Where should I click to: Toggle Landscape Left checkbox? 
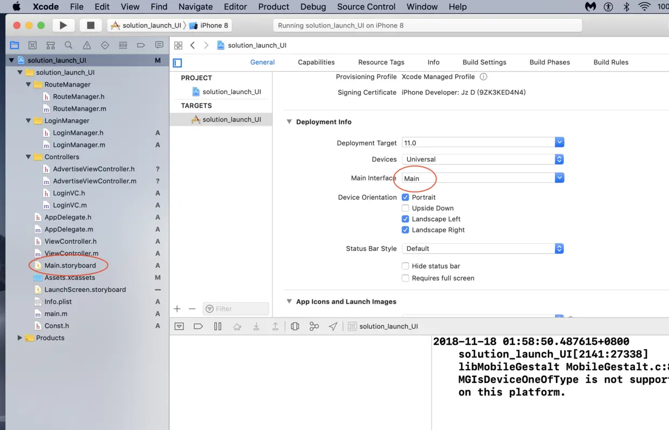point(405,219)
